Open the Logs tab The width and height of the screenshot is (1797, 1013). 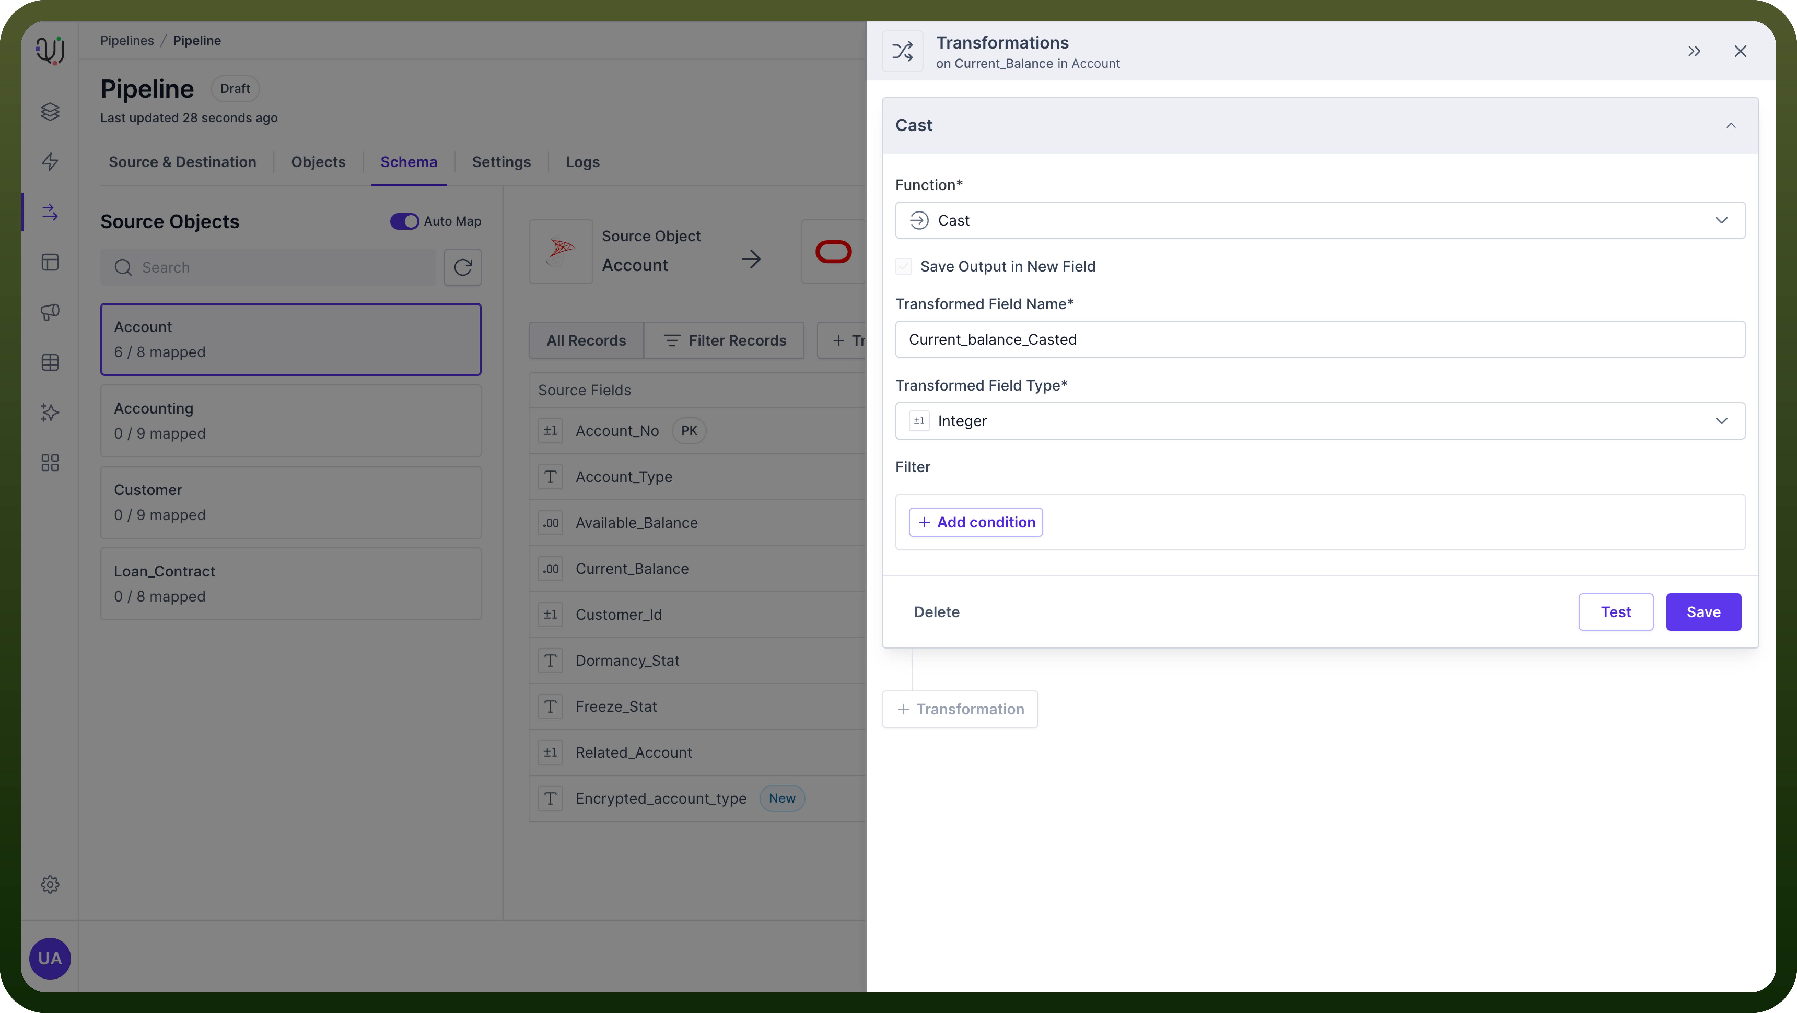[582, 162]
